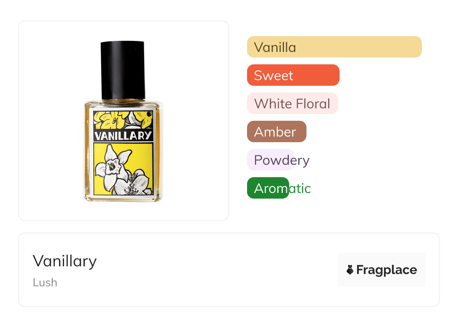Viewport: 458px width, 325px height.
Task: Select the orange Sweet accord bar
Action: point(293,75)
